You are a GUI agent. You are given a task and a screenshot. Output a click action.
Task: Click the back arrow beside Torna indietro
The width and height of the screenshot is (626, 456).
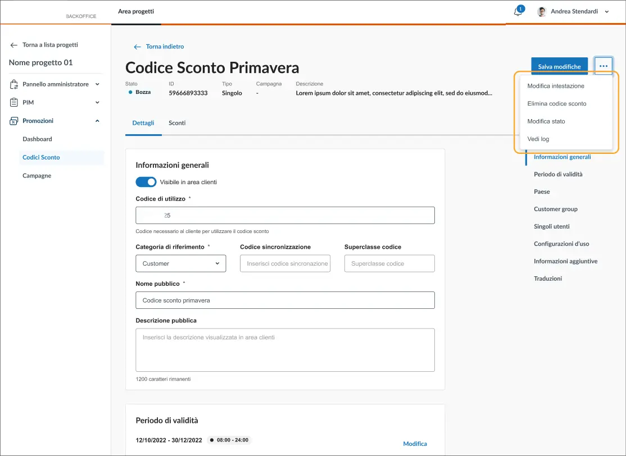[x=137, y=47]
